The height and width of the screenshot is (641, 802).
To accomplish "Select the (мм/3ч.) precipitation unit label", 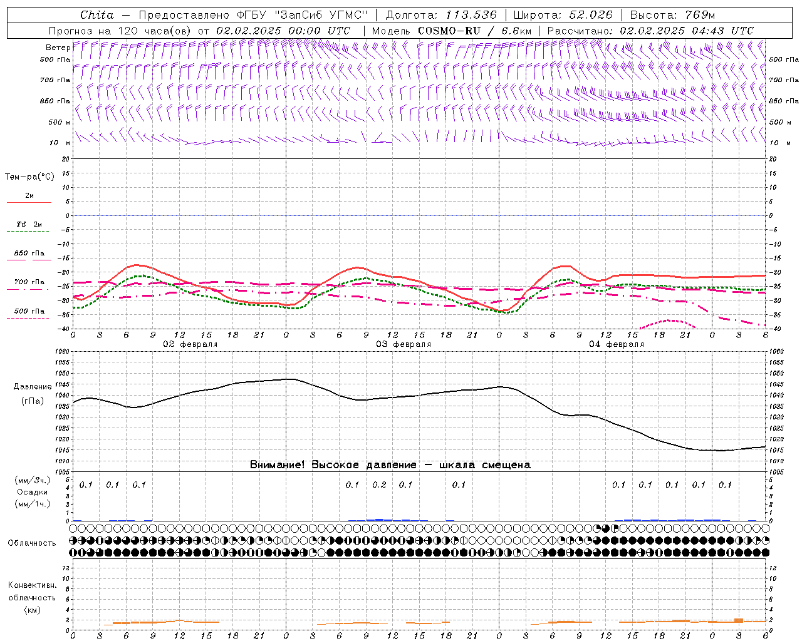I will [32, 480].
